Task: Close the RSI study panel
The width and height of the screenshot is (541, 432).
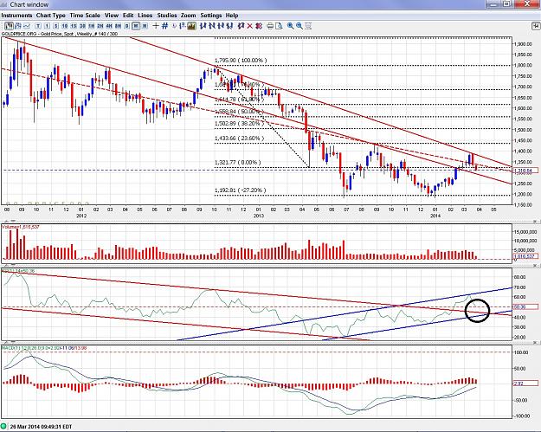Action: tap(536, 265)
